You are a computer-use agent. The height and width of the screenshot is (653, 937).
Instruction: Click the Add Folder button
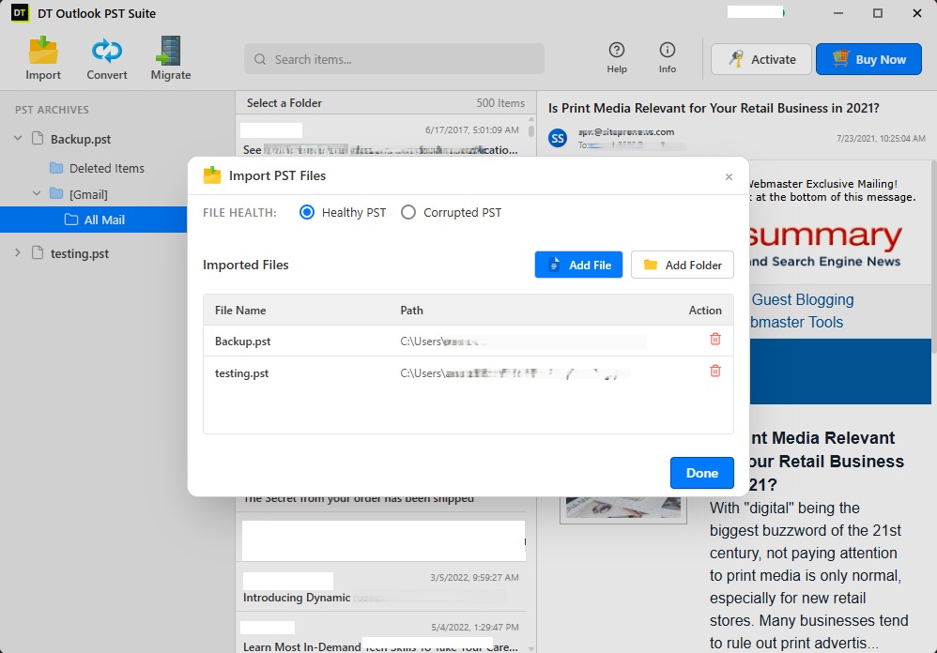coord(683,265)
